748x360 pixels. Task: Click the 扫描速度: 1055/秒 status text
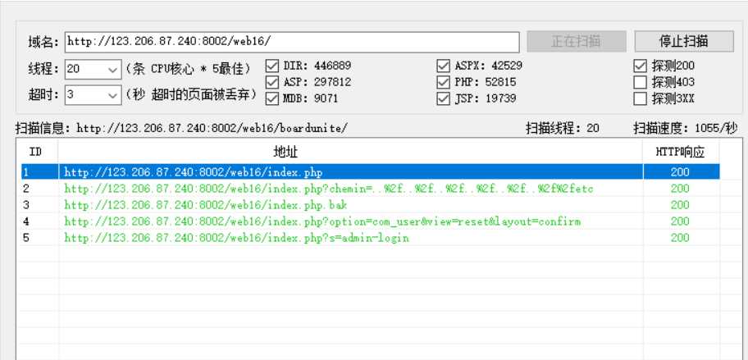coord(685,128)
